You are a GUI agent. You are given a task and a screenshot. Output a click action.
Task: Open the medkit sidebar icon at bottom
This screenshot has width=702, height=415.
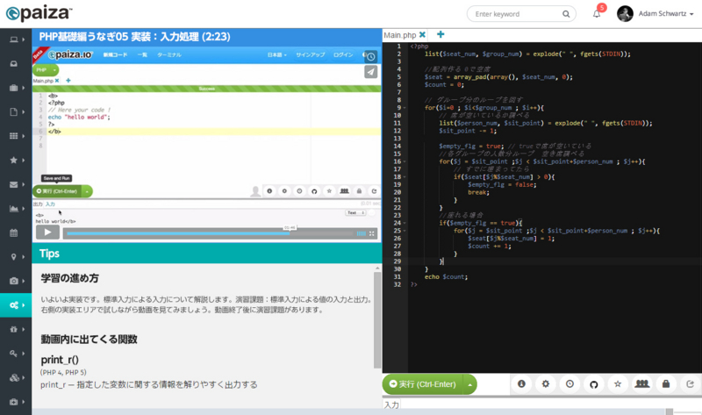(x=14, y=402)
